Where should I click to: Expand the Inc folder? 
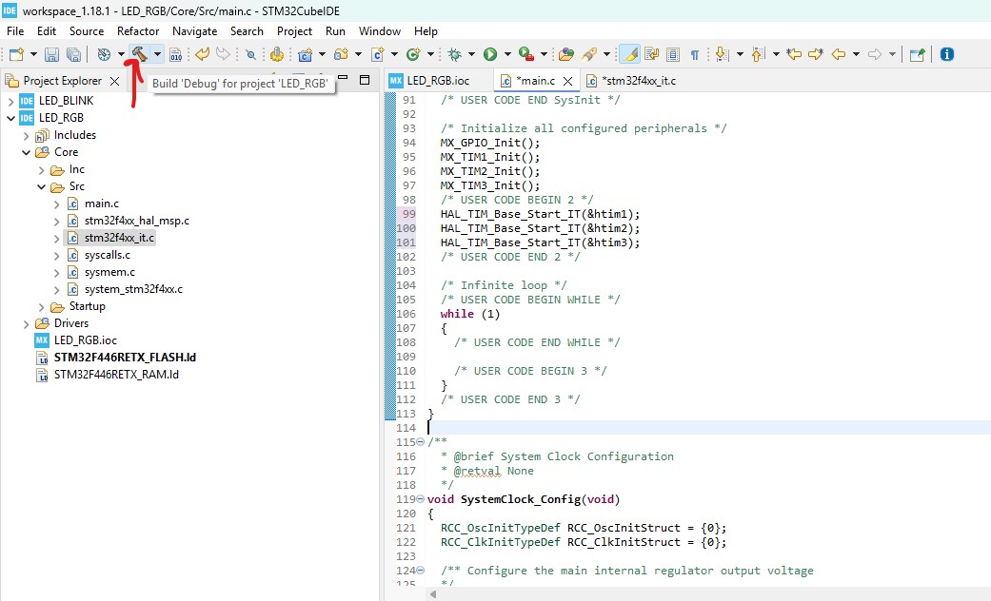click(x=41, y=170)
